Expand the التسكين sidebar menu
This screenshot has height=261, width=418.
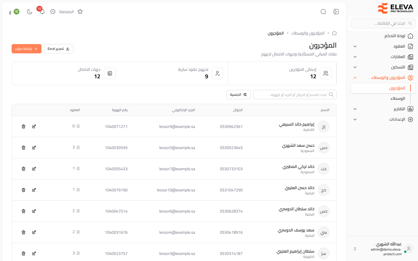coord(383,67)
